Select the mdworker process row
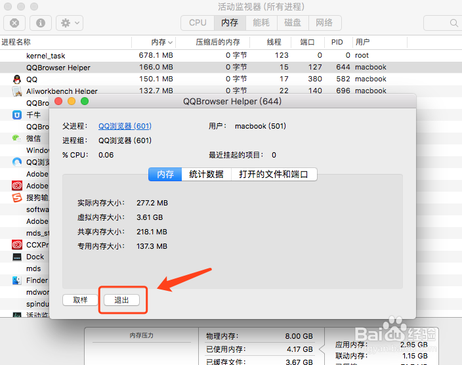 (x=25, y=292)
